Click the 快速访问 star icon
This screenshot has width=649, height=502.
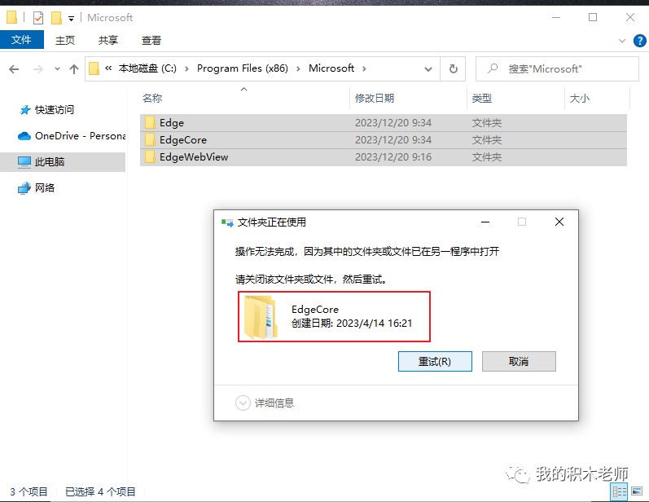click(x=24, y=110)
